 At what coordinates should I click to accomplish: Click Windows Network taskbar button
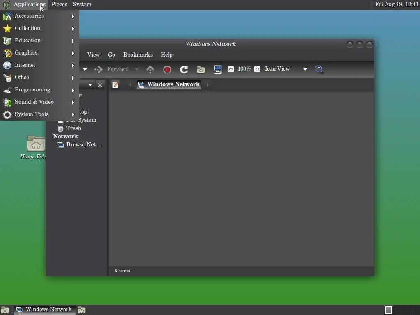45,310
